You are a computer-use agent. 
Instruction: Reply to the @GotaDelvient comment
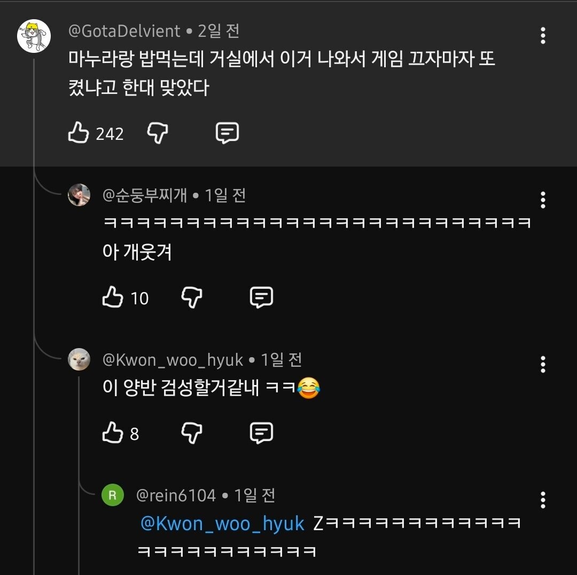(227, 133)
